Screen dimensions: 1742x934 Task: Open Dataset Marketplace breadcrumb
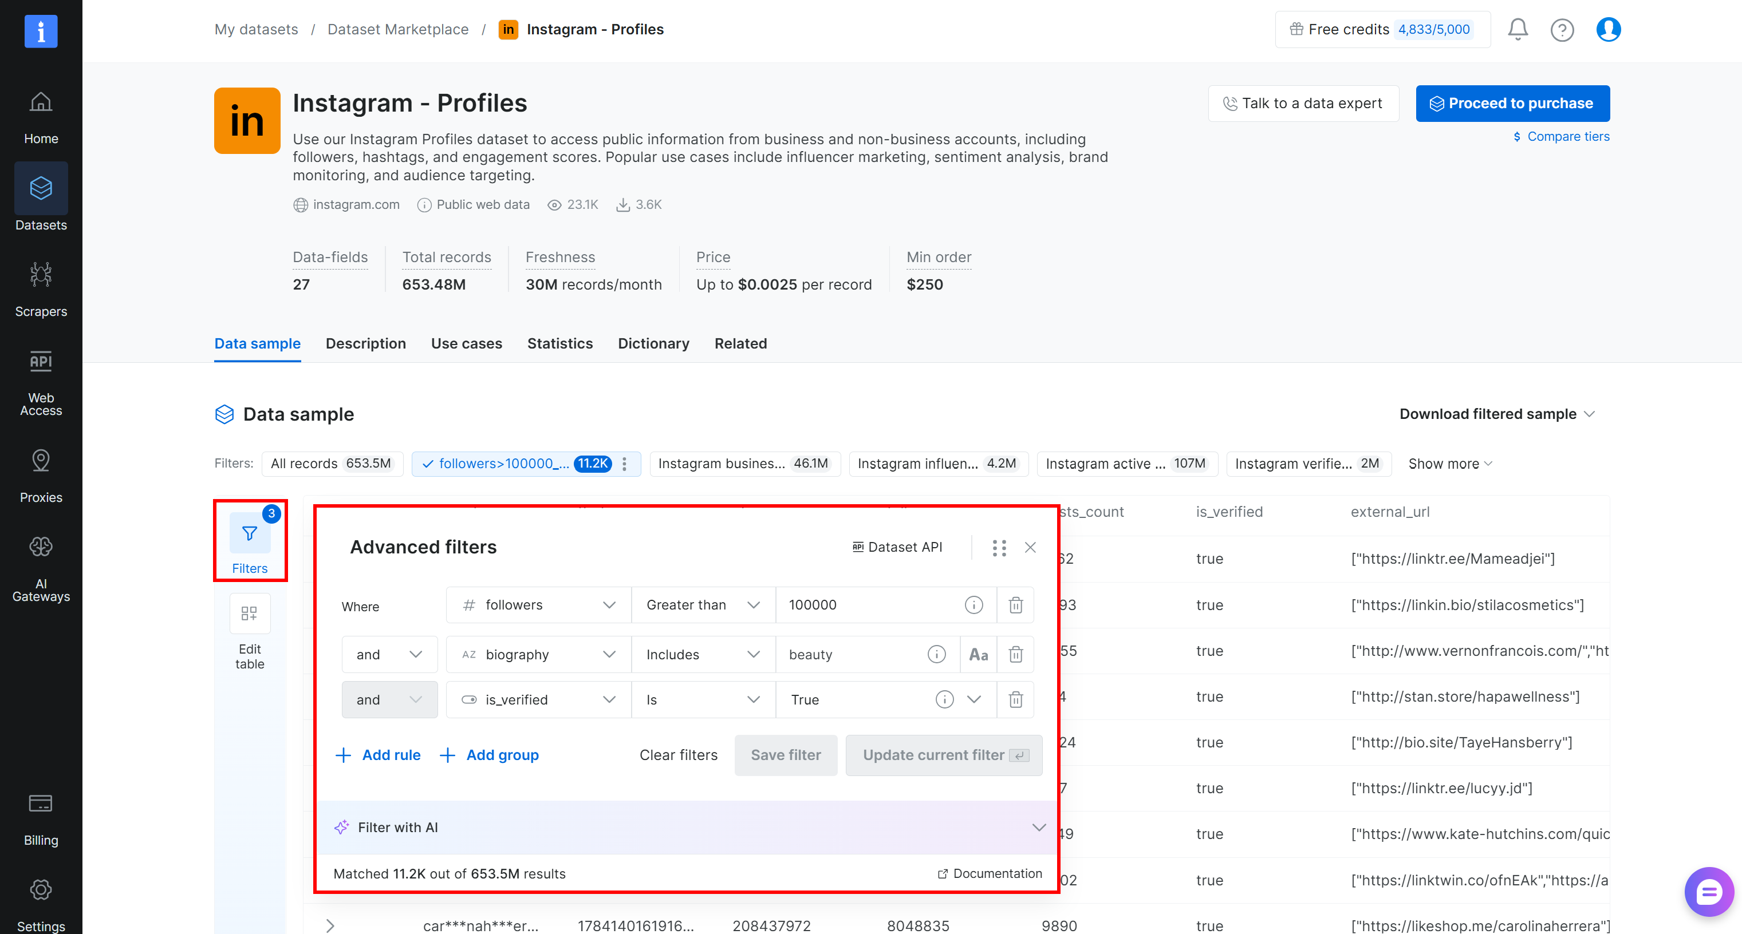pos(397,29)
